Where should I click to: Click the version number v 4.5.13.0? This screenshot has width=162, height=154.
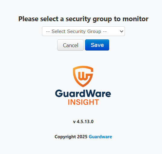click(x=83, y=122)
